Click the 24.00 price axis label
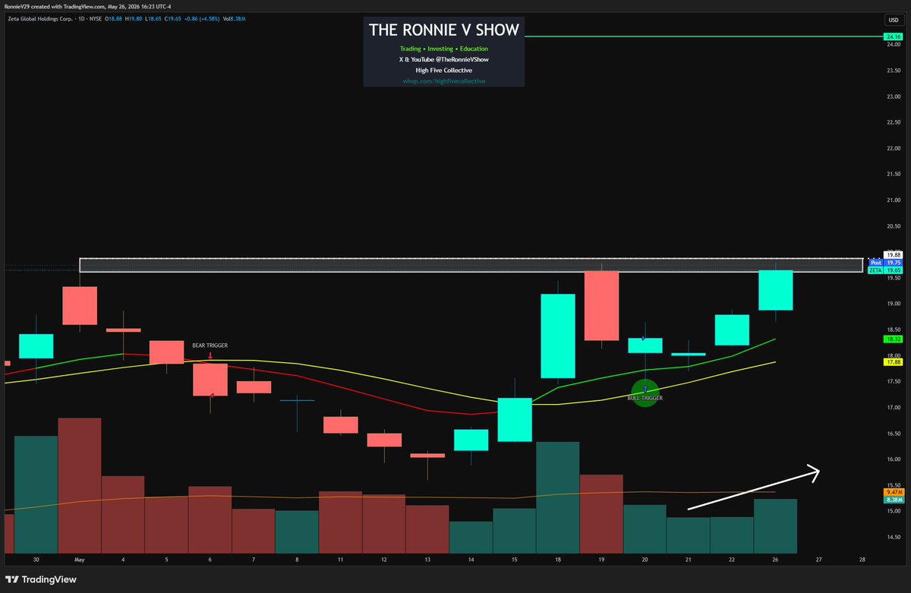The image size is (911, 593). tap(892, 44)
